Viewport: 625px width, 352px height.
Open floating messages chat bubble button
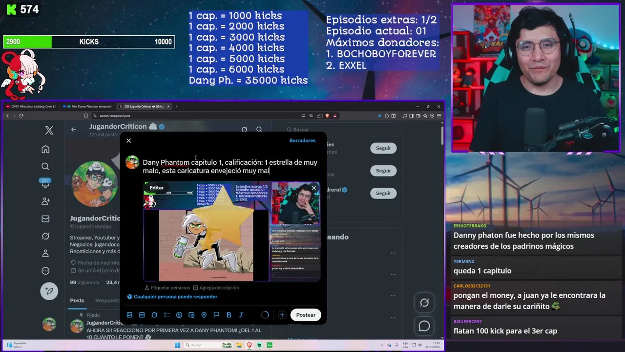pyautogui.click(x=424, y=326)
